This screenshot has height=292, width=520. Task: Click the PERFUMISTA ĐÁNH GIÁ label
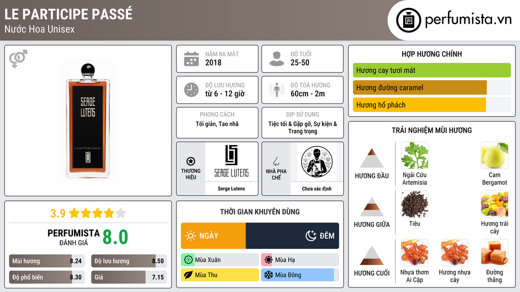73,237
